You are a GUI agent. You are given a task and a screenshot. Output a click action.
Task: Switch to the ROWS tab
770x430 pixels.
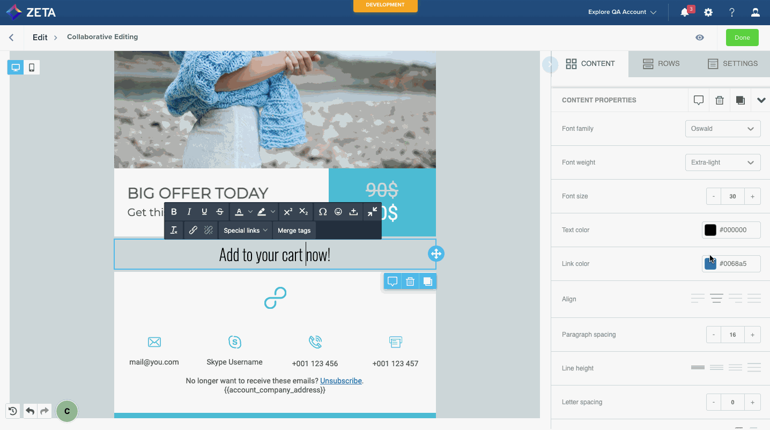pyautogui.click(x=661, y=64)
